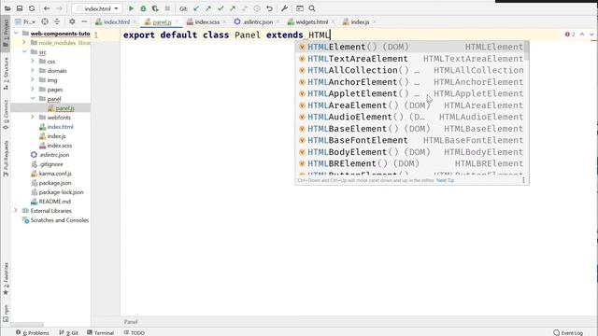Open Settings via the wrench icon
Viewport: 598px width, 336px height.
point(284,8)
